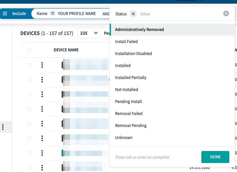Choose Administratively Removed status option
Image resolution: width=237 pixels, height=172 pixels.
[139, 30]
